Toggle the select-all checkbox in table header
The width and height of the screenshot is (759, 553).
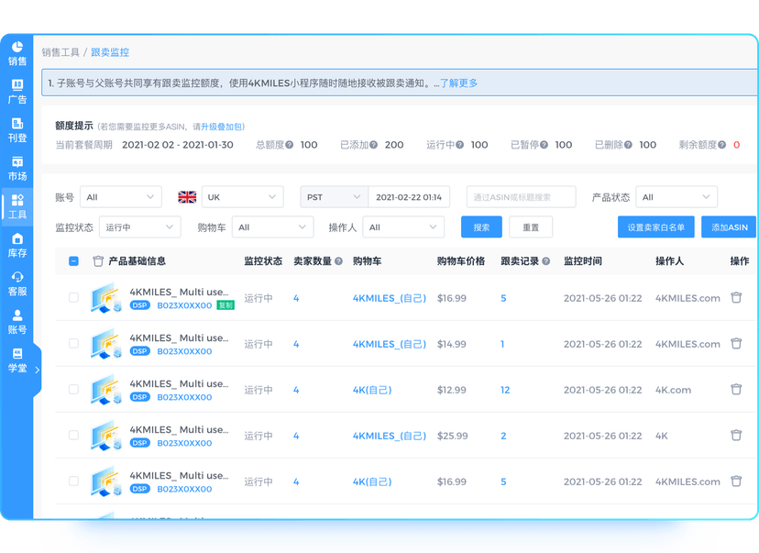[73, 261]
